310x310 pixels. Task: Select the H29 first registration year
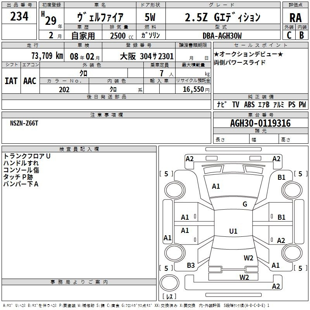coord(49,19)
